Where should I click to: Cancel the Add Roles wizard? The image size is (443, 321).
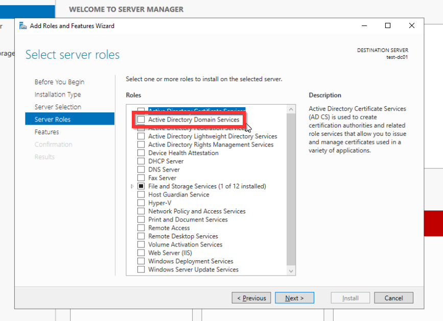[393, 298]
